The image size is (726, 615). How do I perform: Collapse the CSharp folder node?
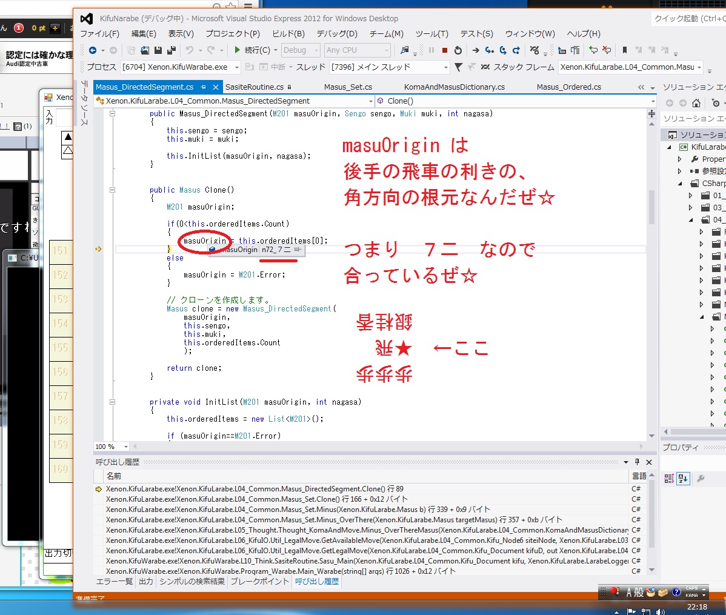click(680, 184)
